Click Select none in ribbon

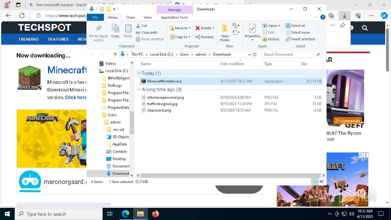tap(298, 32)
